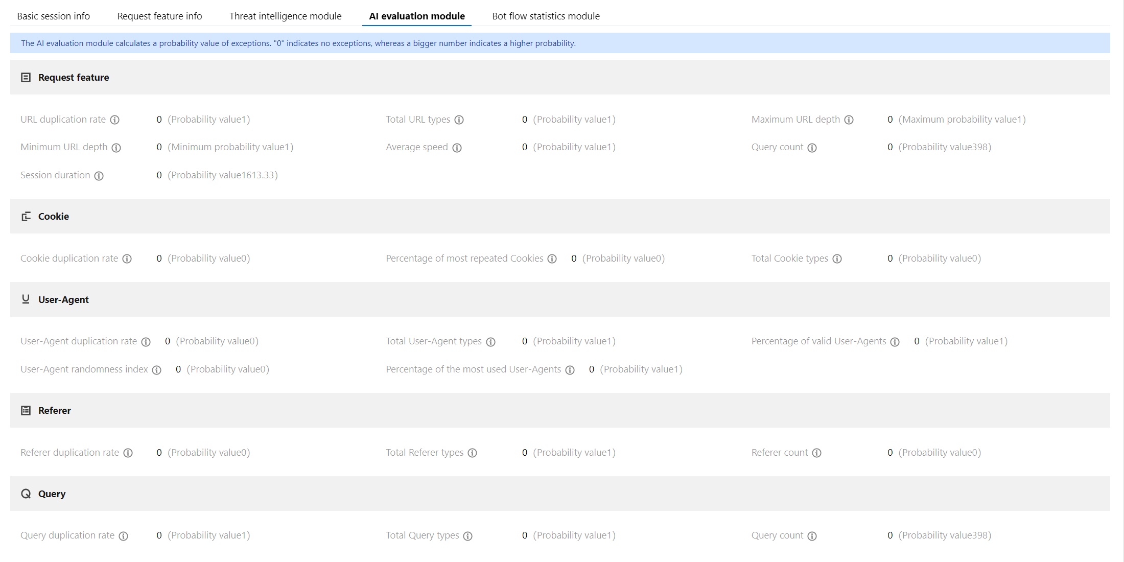Screen dimensions: 1124x562
Task: Click info icon beside Referer count
Action: (817, 453)
